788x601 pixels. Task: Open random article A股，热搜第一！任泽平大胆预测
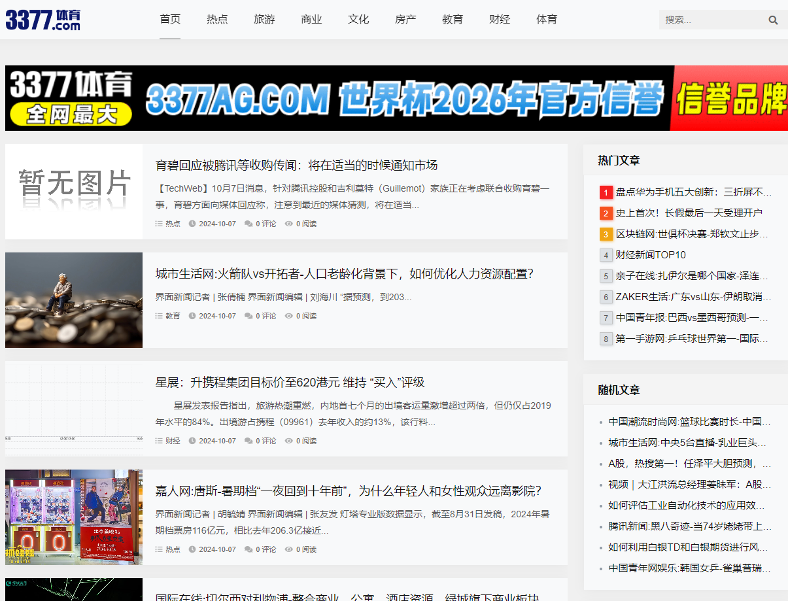tap(690, 464)
